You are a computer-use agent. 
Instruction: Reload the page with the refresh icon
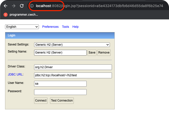(x=22, y=6)
